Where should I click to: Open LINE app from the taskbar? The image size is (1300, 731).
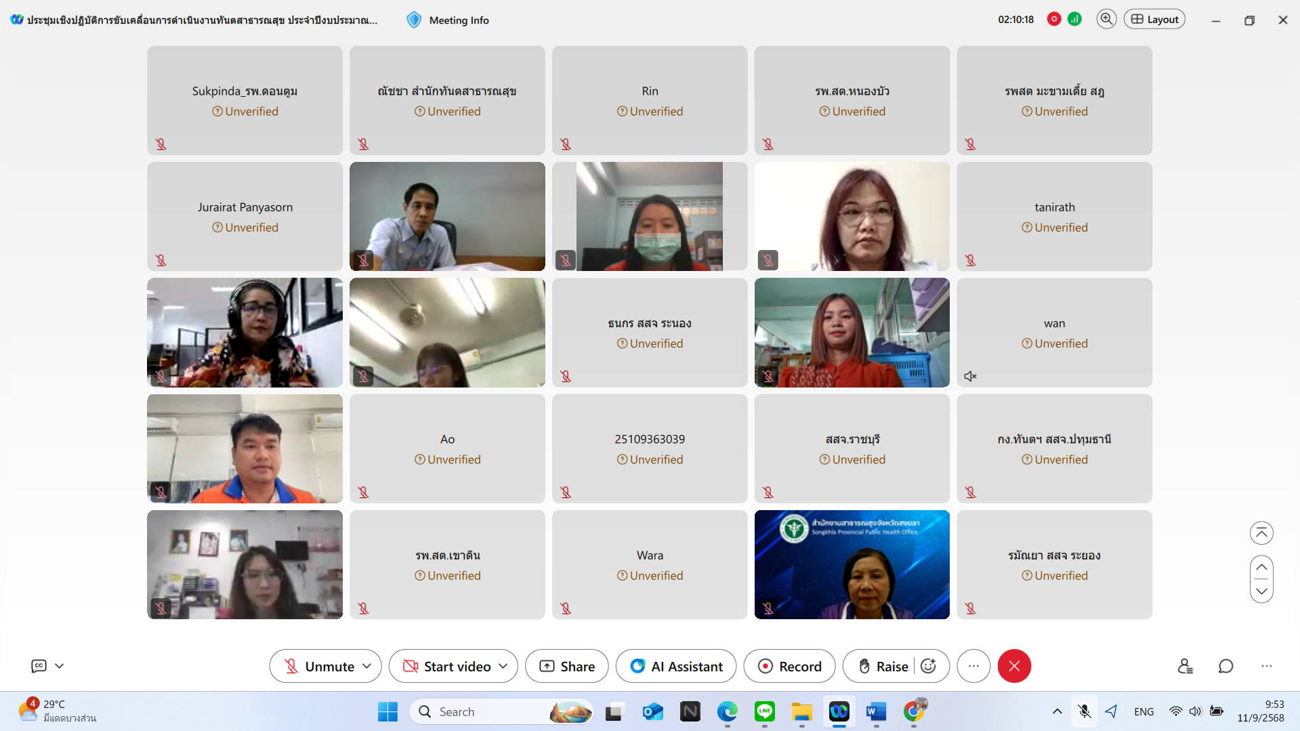click(x=764, y=711)
